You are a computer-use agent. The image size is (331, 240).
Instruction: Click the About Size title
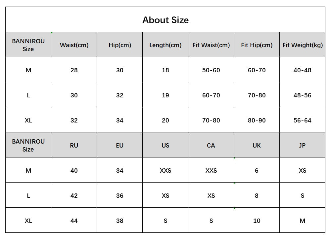[165, 20]
